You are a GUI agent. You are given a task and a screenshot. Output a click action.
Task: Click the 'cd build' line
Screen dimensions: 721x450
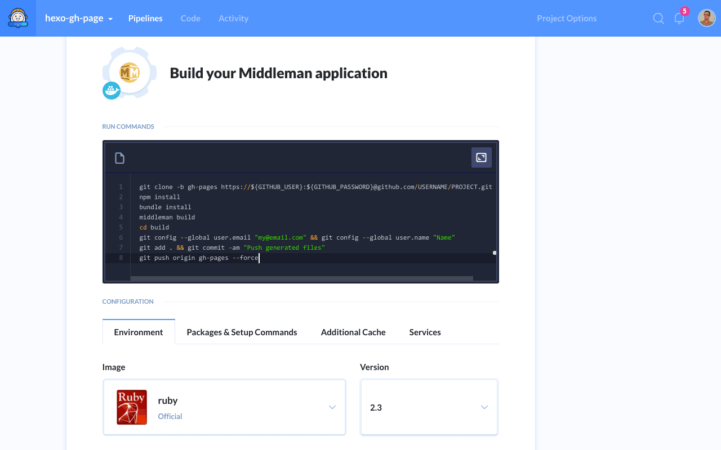(154, 227)
